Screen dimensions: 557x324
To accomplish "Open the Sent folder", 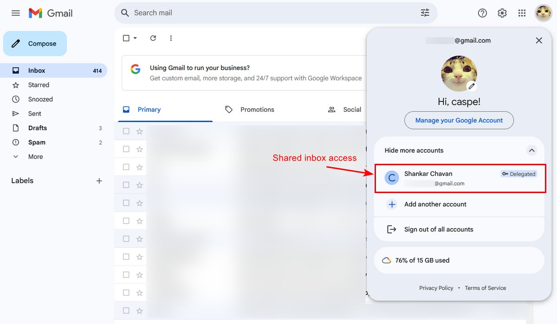I will [x=54, y=114].
